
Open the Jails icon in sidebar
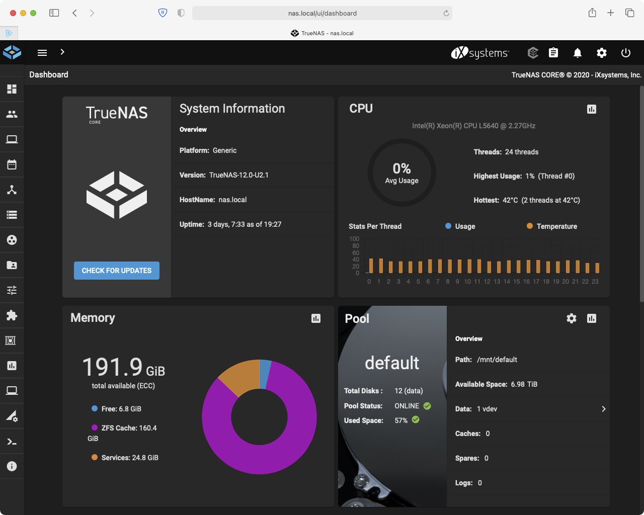(11, 340)
